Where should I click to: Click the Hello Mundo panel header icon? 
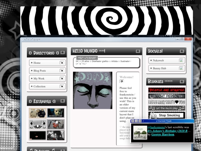[x=138, y=51]
